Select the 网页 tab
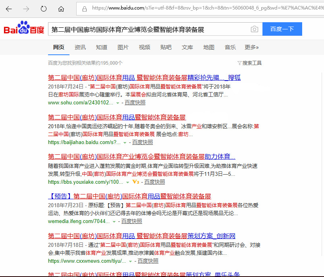The image size is (324, 277). [59, 47]
